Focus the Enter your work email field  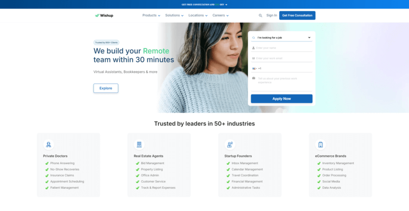(282, 58)
